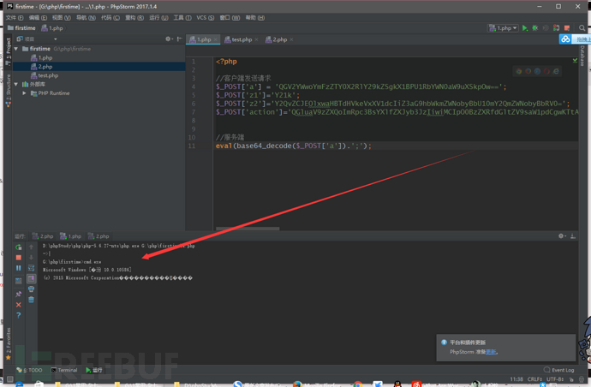Rerun the script in the Run panel
This screenshot has width=591, height=387.
pyautogui.click(x=19, y=247)
